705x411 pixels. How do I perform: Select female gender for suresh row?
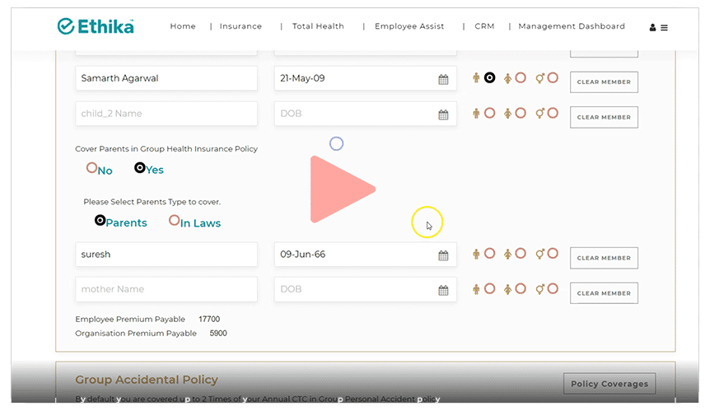click(521, 254)
